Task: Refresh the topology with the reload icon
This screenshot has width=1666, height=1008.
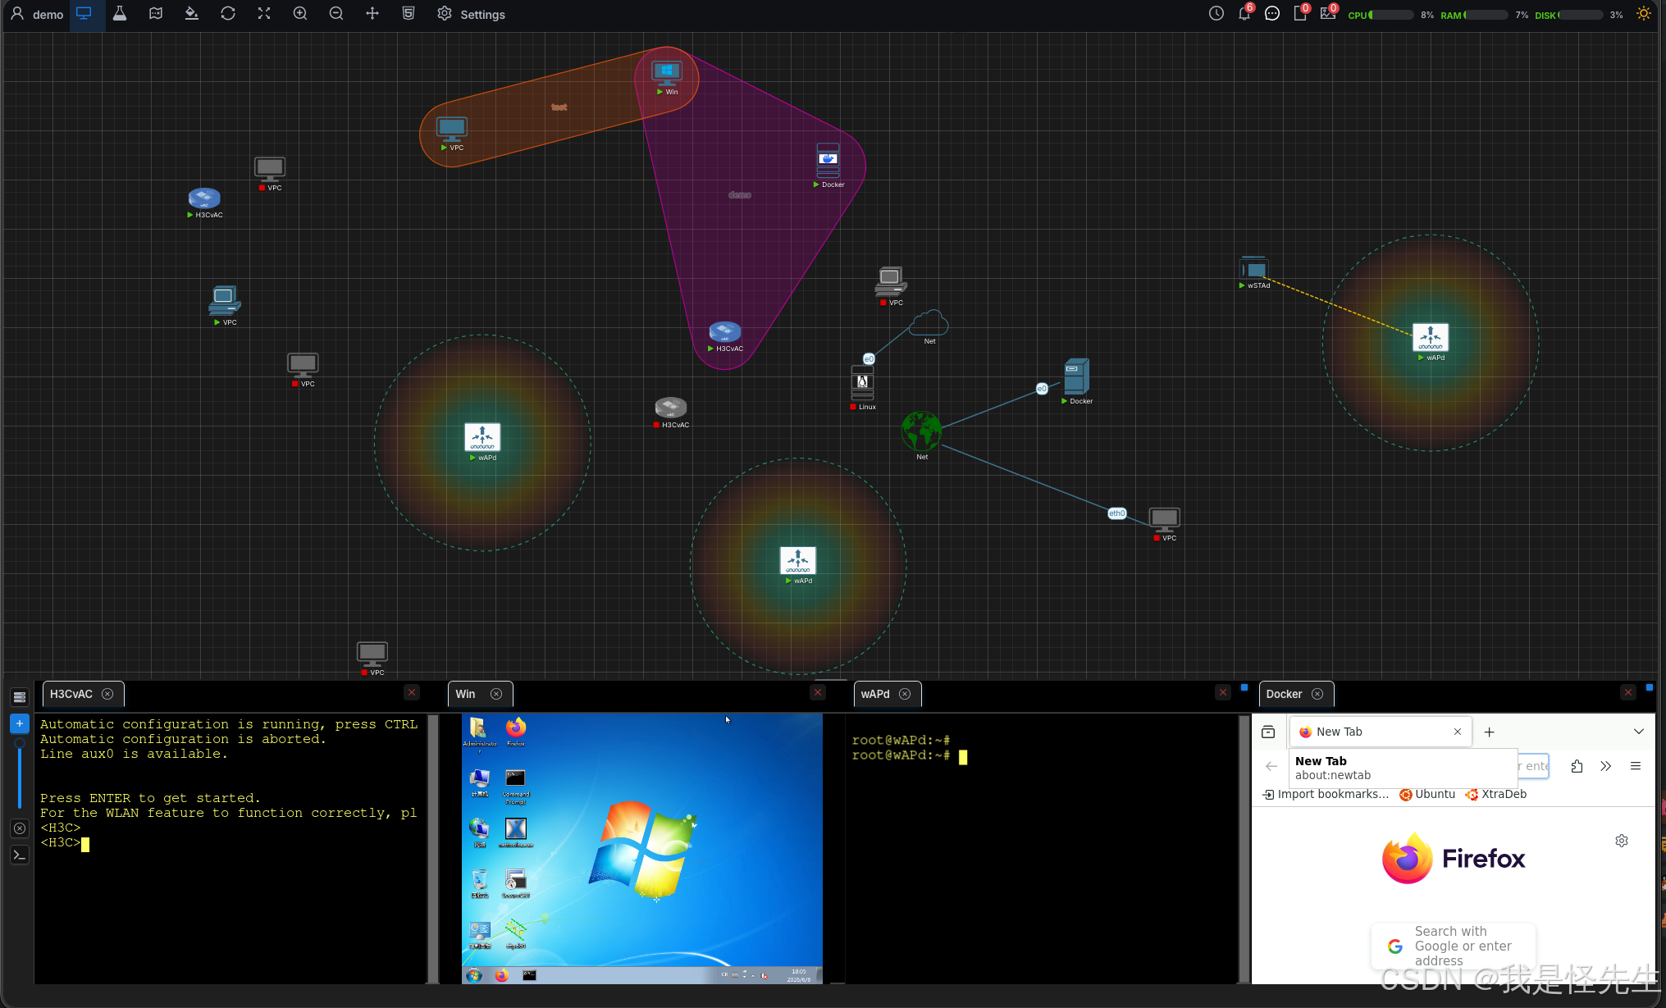Action: coord(228,14)
